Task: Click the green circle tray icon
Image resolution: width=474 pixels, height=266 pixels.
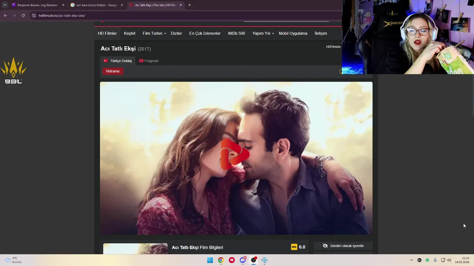Action: (427, 260)
